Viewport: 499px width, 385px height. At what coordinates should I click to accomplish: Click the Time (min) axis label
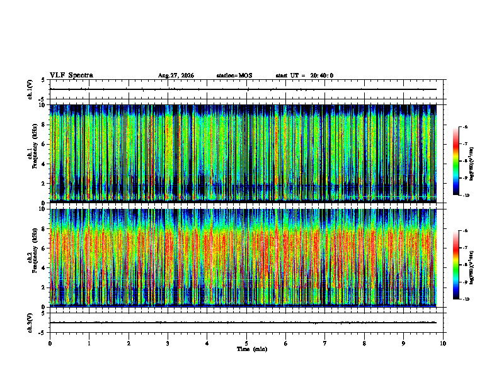click(252, 349)
